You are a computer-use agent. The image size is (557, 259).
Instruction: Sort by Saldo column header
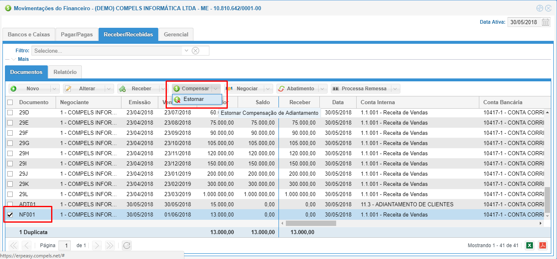point(258,103)
